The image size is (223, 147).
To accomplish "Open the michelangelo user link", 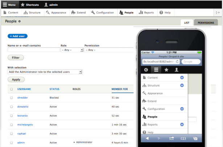I will (25, 125).
